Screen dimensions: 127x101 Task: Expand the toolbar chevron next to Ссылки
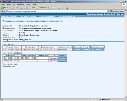click(x=125, y=11)
